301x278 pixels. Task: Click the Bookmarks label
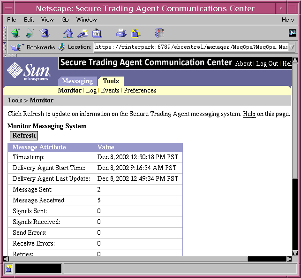pyautogui.click(x=41, y=47)
